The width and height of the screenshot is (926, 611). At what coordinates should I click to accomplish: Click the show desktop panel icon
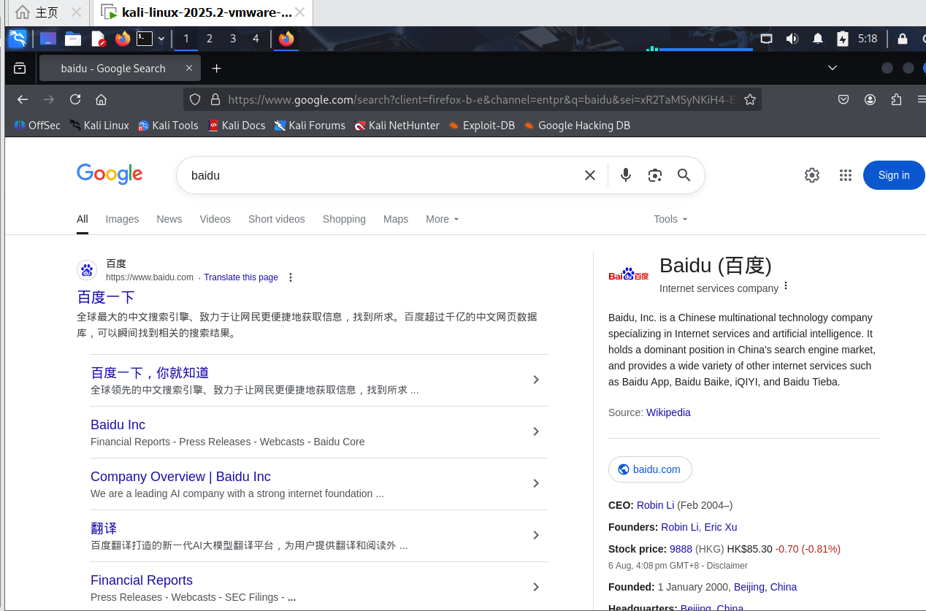pos(48,39)
